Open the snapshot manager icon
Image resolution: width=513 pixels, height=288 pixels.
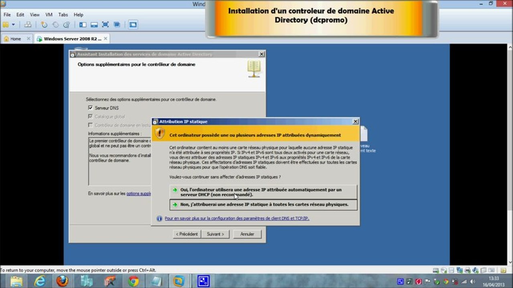(67, 25)
